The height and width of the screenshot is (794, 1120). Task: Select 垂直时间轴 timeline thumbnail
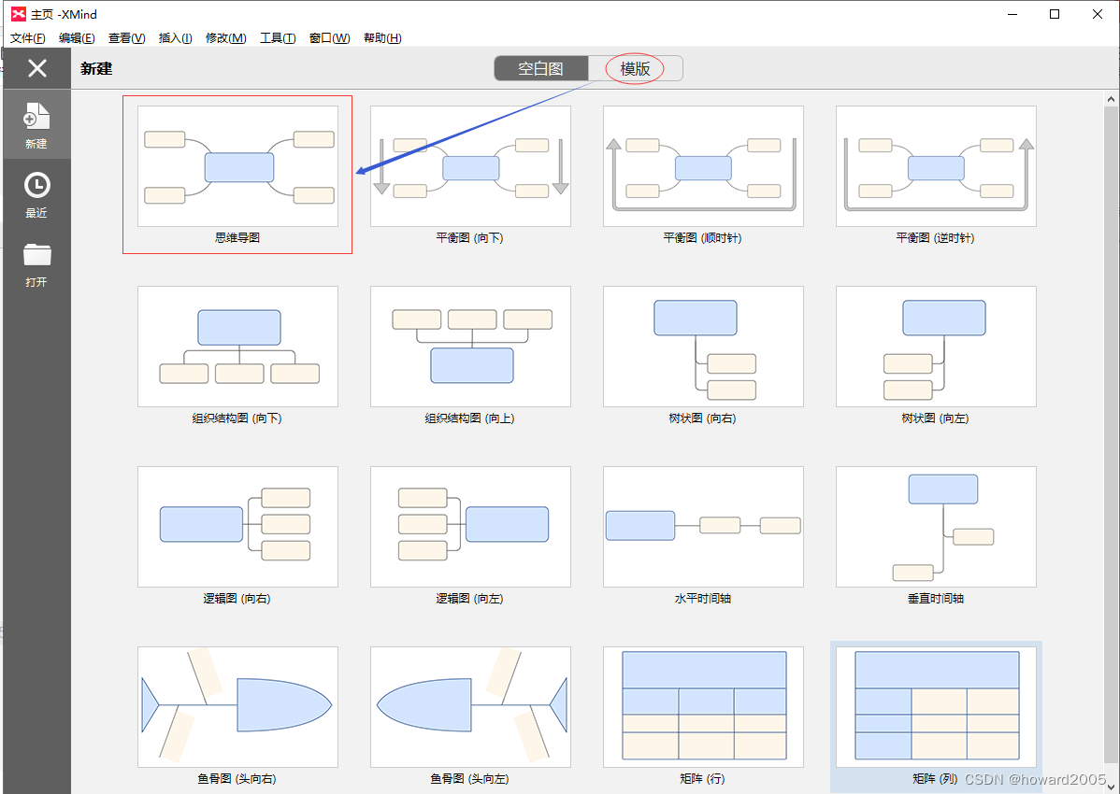click(x=937, y=527)
